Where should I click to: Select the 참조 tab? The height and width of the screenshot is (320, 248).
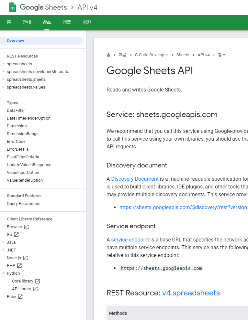[47, 22]
